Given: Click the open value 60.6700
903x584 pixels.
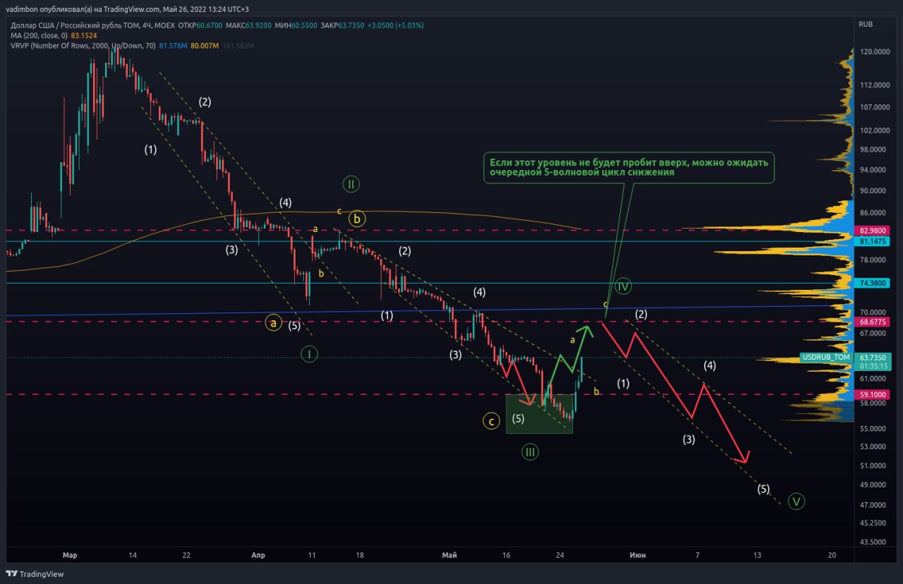Looking at the screenshot, I should (x=210, y=25).
